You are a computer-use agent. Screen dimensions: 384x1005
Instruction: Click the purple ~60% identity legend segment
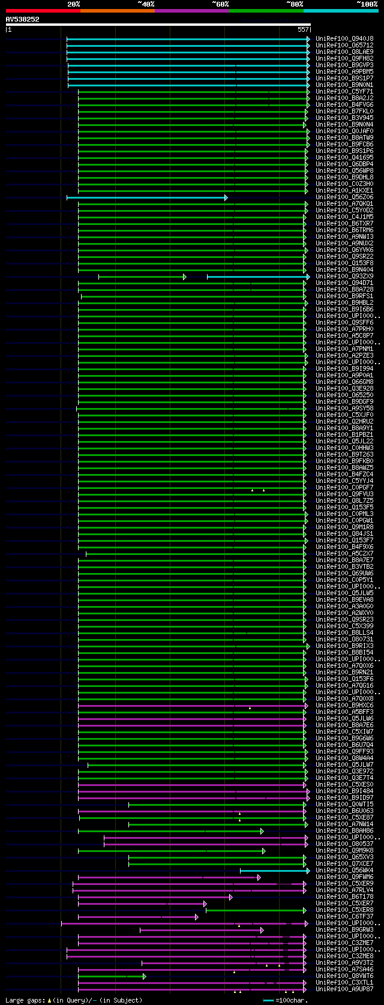tap(191, 11)
